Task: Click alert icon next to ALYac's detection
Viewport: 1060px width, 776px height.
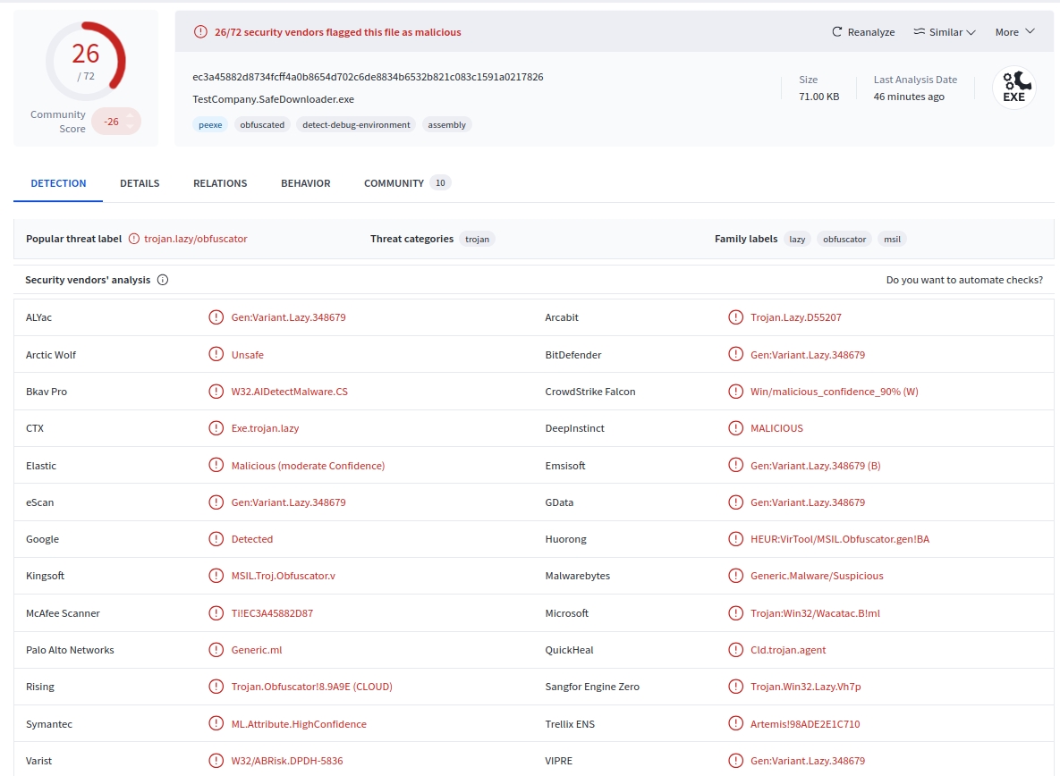Action: [x=215, y=317]
